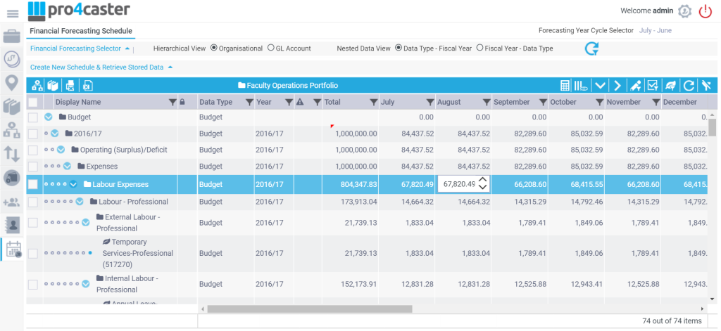The image size is (721, 331).
Task: Tick the Budget row checkbox
Action: (32, 117)
